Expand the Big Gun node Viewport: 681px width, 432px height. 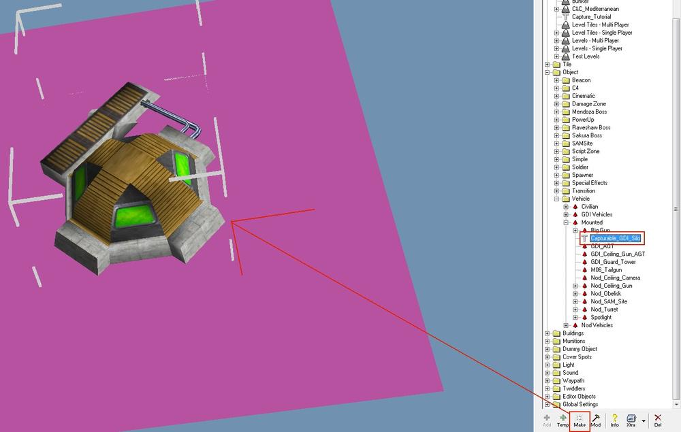(575, 231)
